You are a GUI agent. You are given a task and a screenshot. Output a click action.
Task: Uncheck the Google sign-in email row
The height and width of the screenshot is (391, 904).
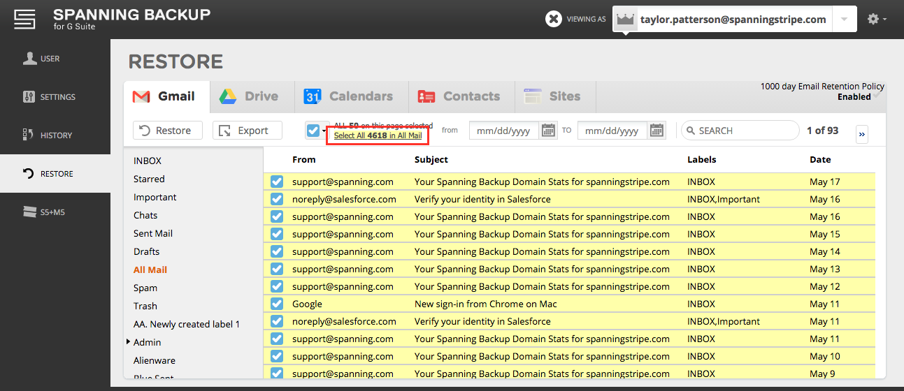[x=277, y=304]
